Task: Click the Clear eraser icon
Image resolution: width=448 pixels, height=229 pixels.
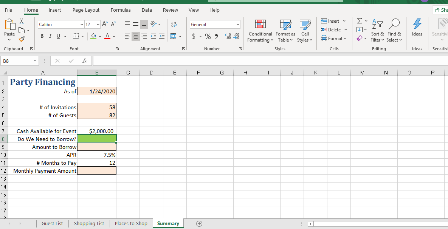Action: pyautogui.click(x=360, y=38)
